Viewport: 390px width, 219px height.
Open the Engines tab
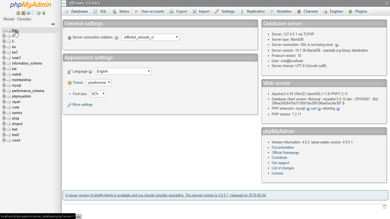point(333,11)
